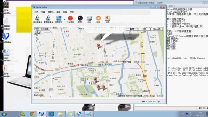Open the 视图 menu in Smart Vision
The height and width of the screenshot is (117, 208).
(43, 12)
